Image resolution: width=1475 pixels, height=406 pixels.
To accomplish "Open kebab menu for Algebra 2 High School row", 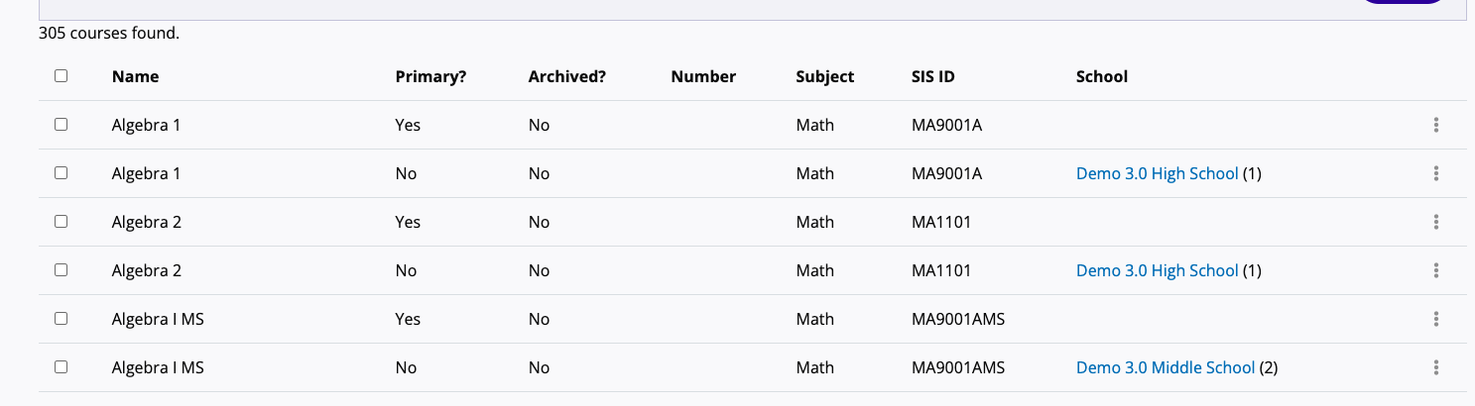I will pos(1435,270).
